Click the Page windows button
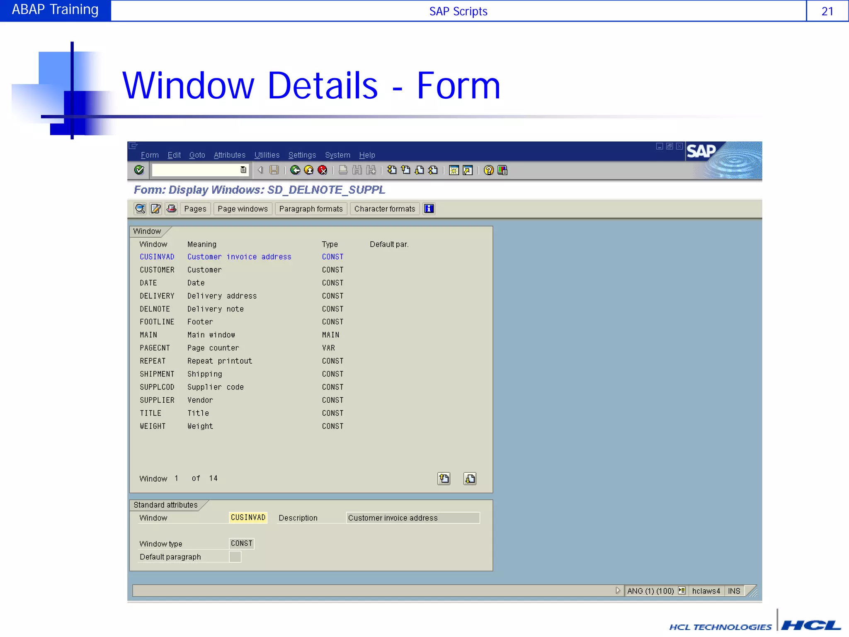 click(x=243, y=209)
